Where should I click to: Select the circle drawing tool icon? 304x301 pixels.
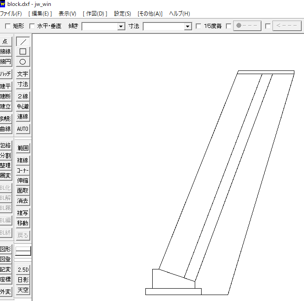22,62
